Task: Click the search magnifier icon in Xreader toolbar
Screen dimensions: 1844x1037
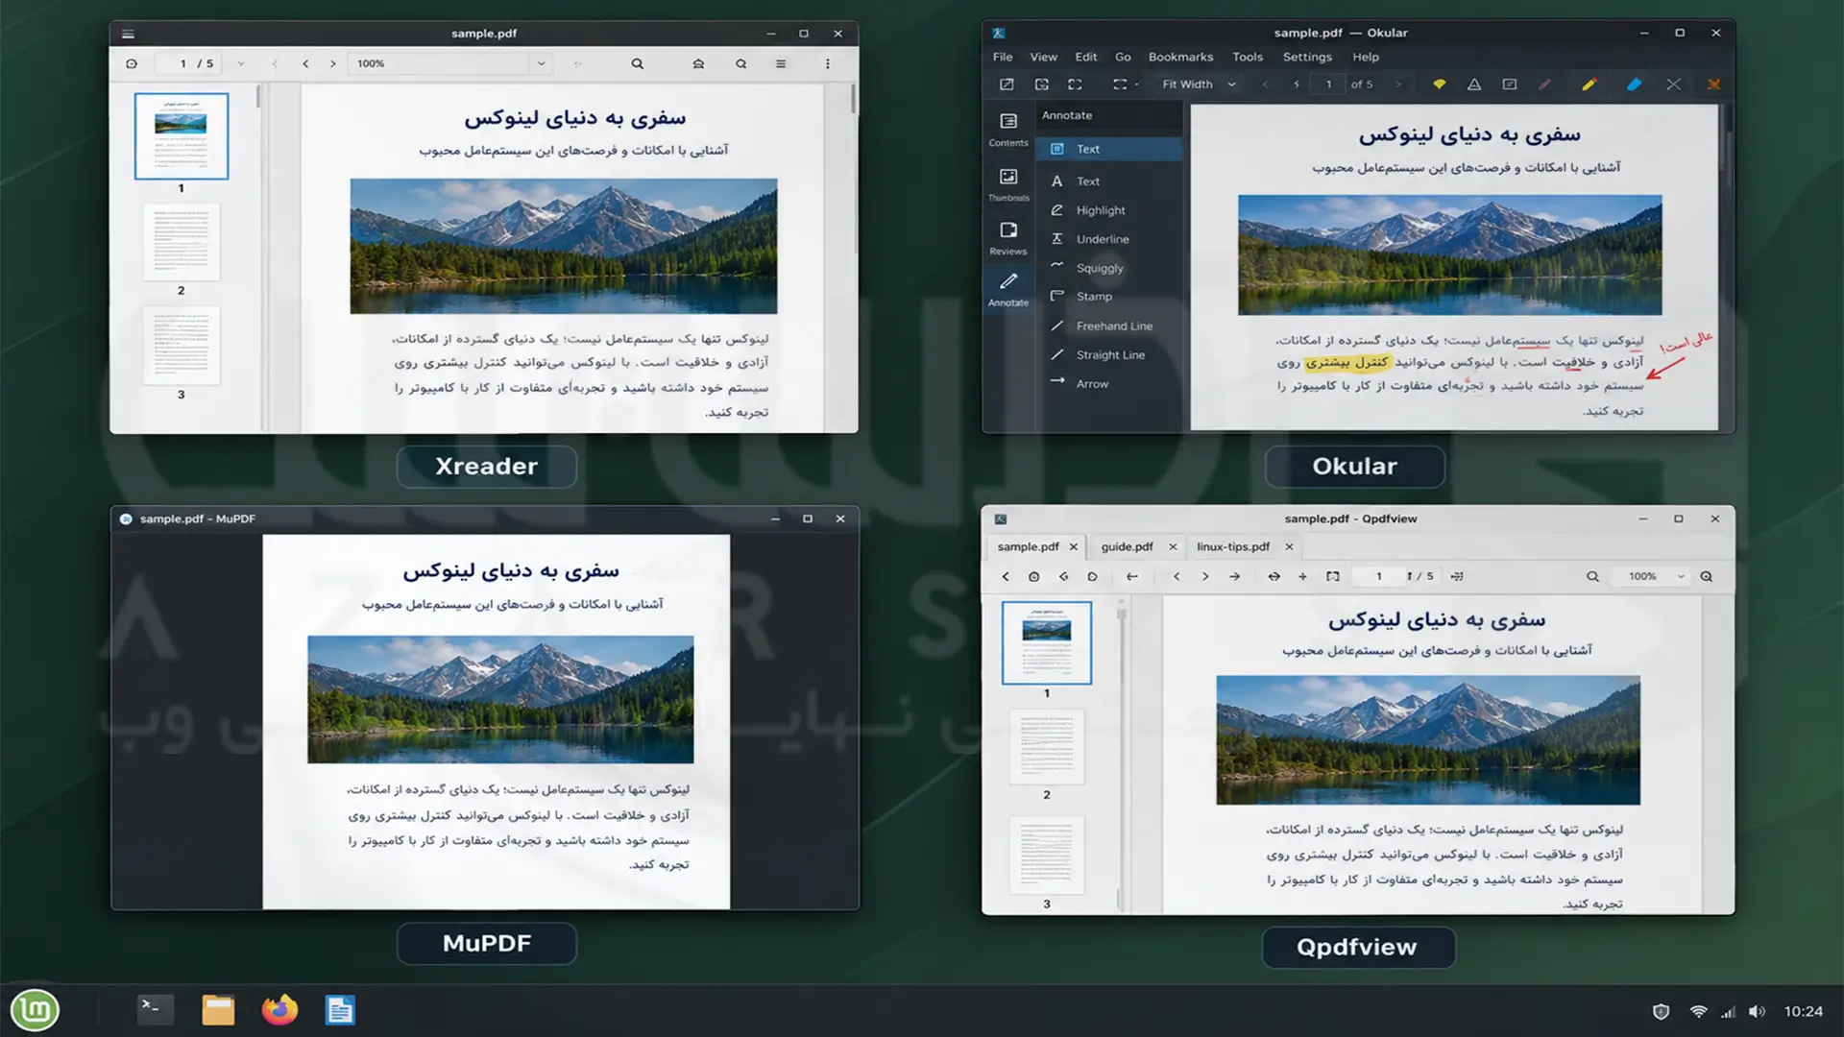Action: 637,63
